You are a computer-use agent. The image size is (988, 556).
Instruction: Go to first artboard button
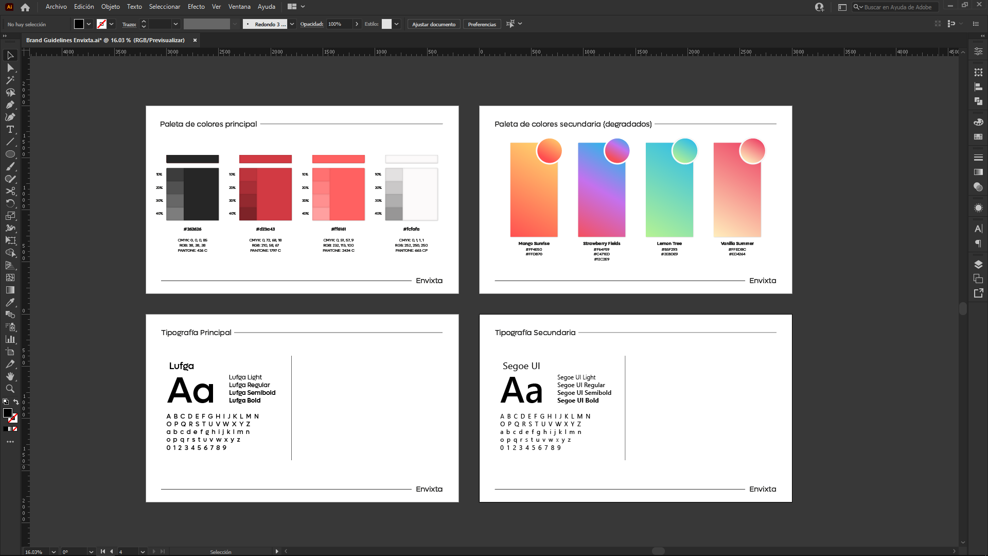point(103,551)
